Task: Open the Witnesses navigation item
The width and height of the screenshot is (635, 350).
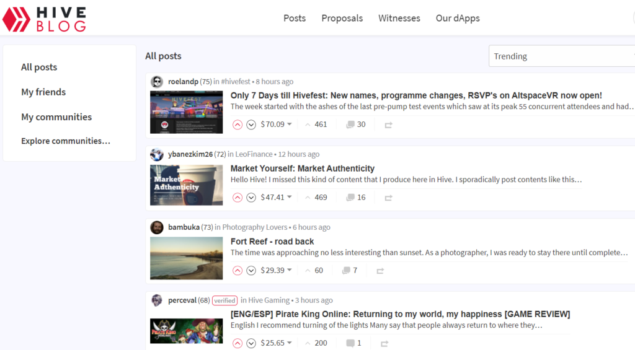Action: [x=399, y=18]
